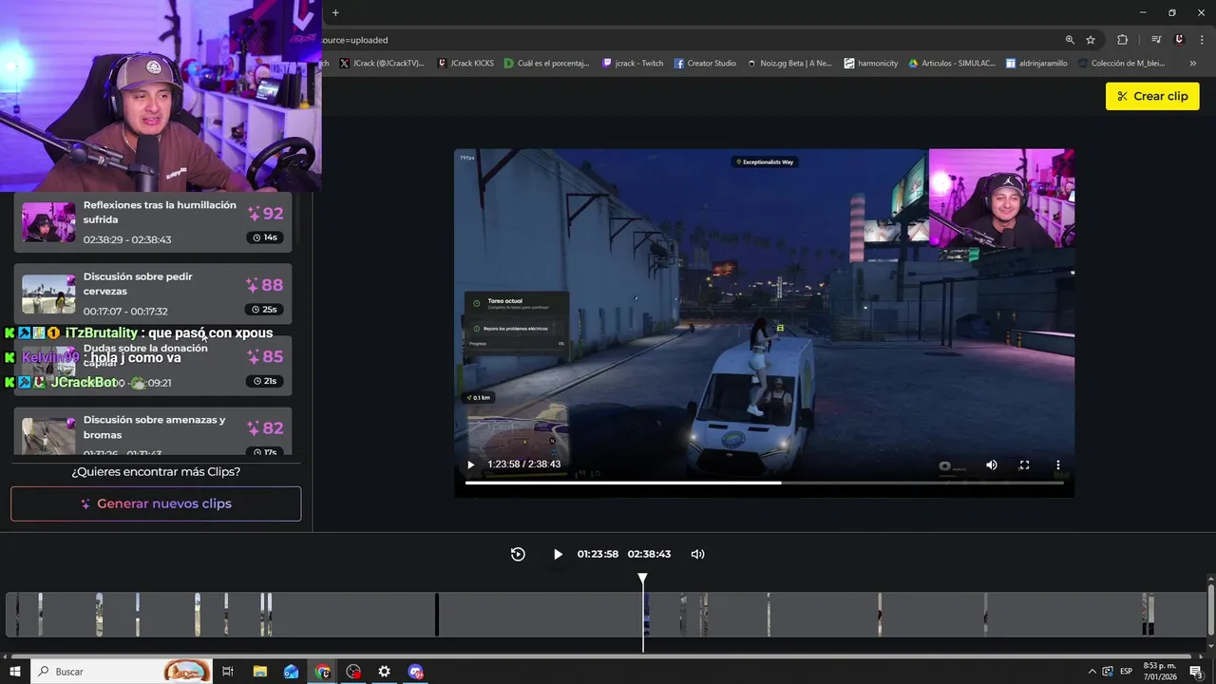
Task: Click the rewind replay icon below video
Action: click(x=518, y=554)
